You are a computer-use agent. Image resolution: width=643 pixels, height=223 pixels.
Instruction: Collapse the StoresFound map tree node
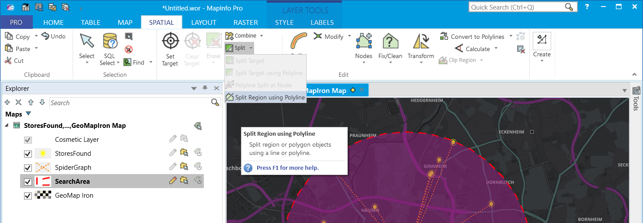pyautogui.click(x=7, y=126)
